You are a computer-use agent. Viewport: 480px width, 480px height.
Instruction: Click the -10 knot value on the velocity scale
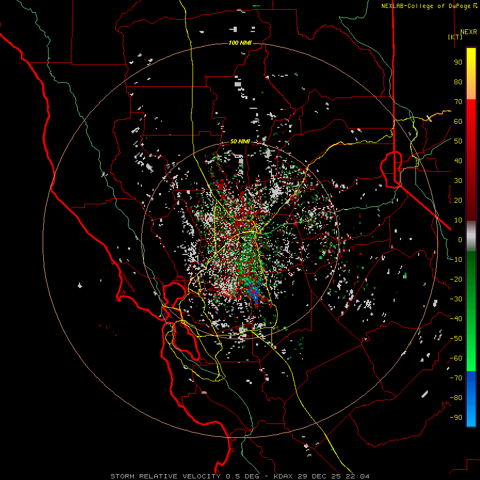pos(456,260)
